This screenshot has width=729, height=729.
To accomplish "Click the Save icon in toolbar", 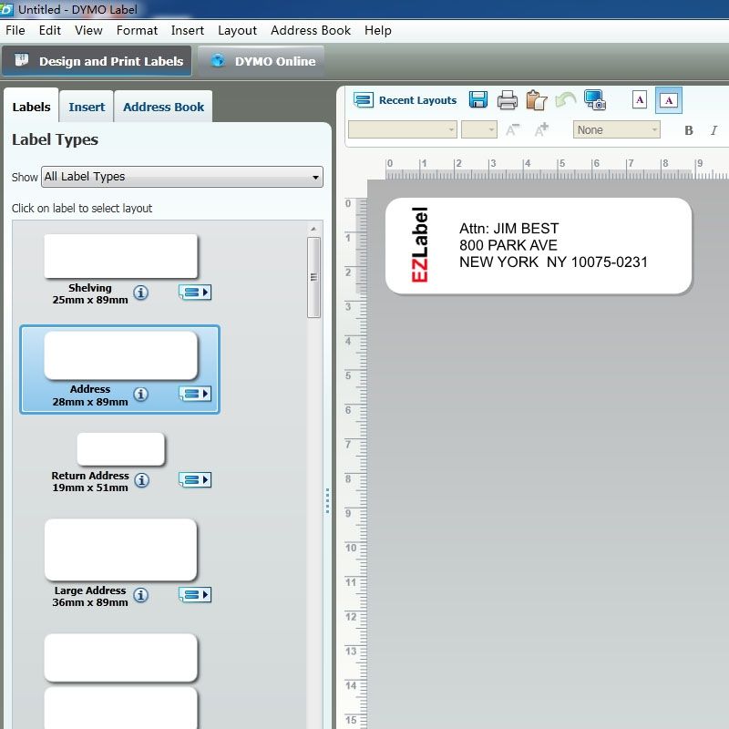I will 477,100.
